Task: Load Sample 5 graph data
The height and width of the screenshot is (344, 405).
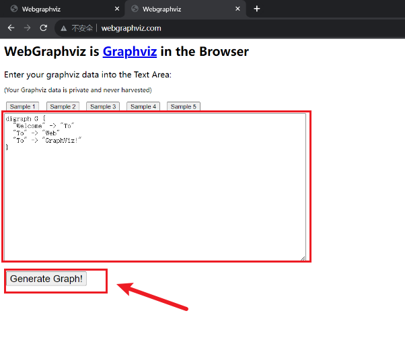Action: click(184, 106)
